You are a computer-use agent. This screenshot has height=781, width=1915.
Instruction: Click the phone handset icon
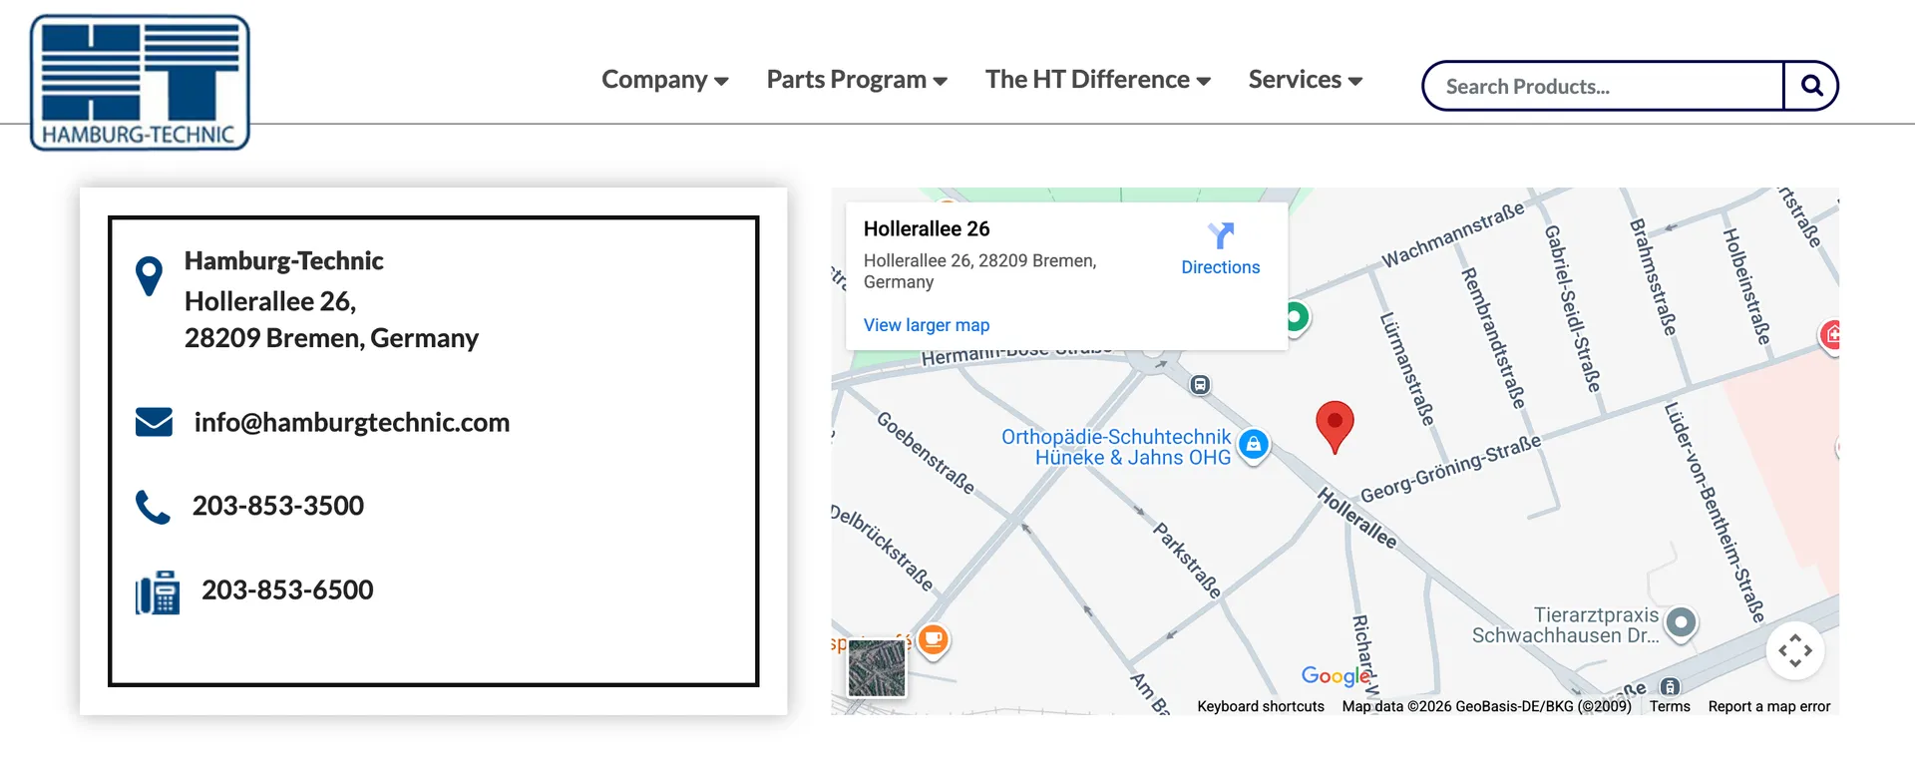153,507
